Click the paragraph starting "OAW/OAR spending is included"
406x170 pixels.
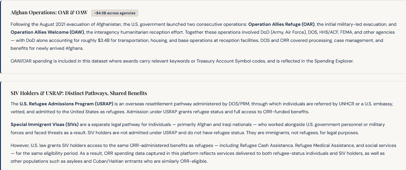coord(152,61)
